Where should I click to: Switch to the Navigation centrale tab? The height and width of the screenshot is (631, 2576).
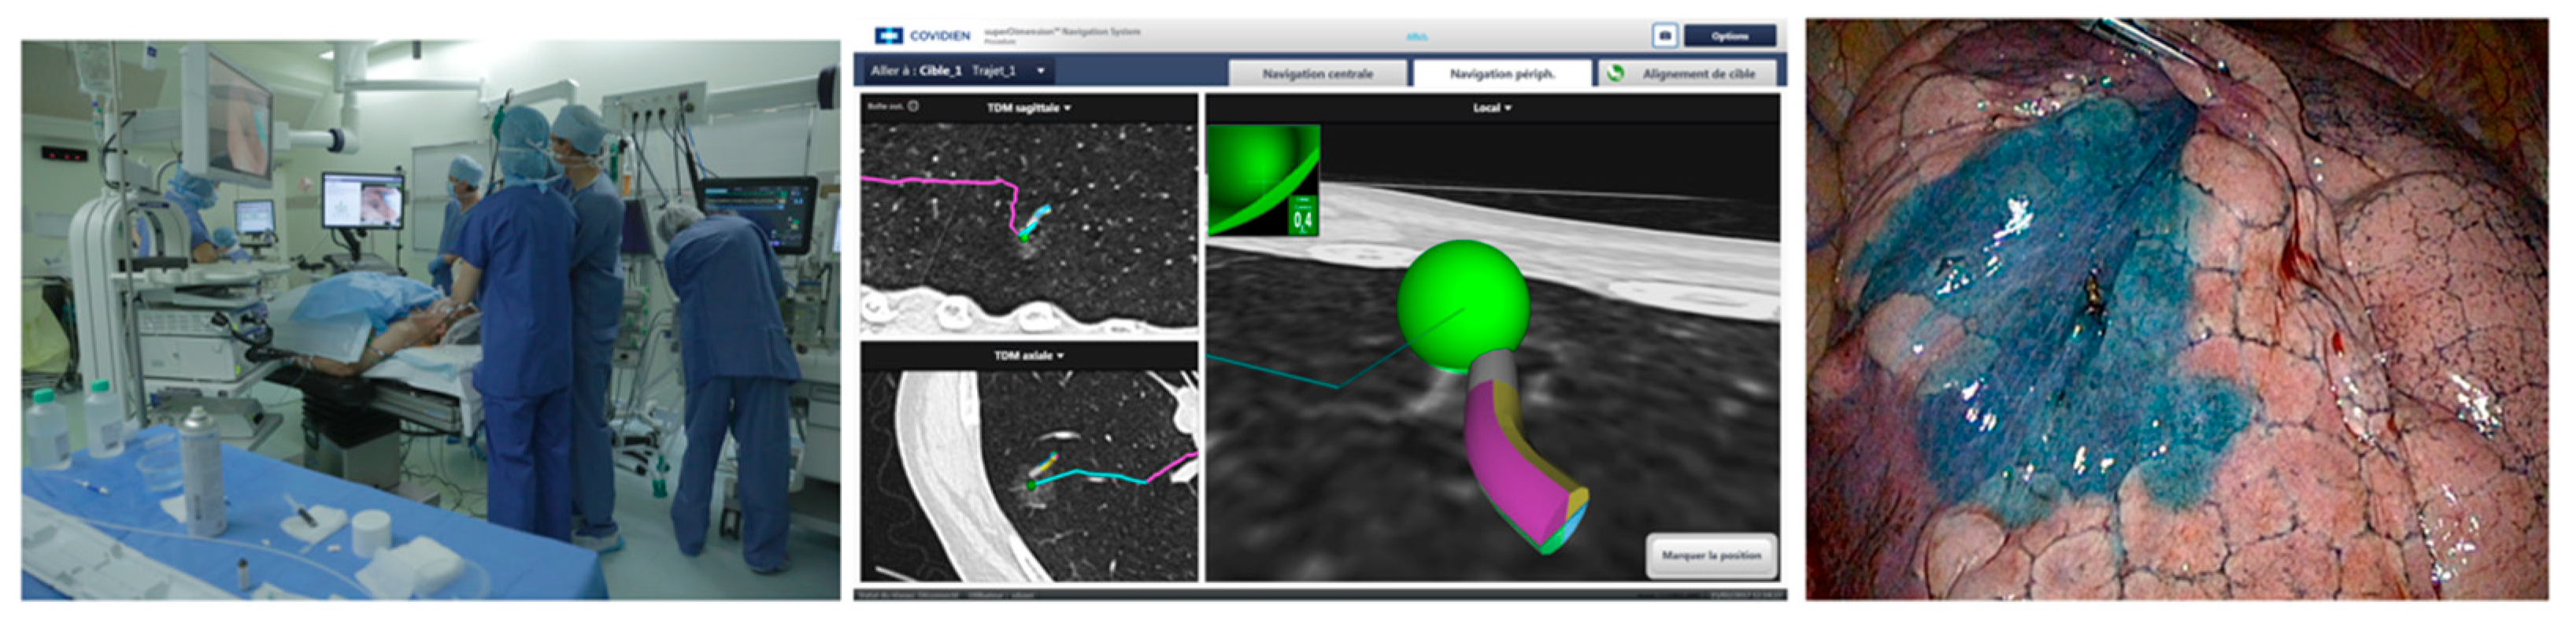coord(1317,73)
